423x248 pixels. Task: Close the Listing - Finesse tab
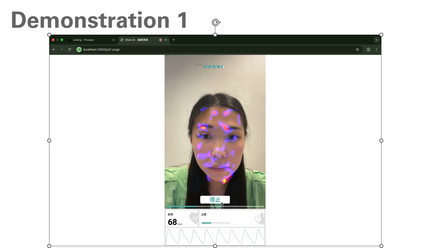tap(113, 40)
